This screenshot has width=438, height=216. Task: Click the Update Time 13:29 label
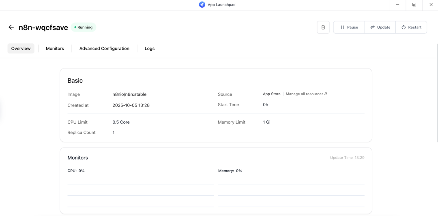pyautogui.click(x=347, y=158)
